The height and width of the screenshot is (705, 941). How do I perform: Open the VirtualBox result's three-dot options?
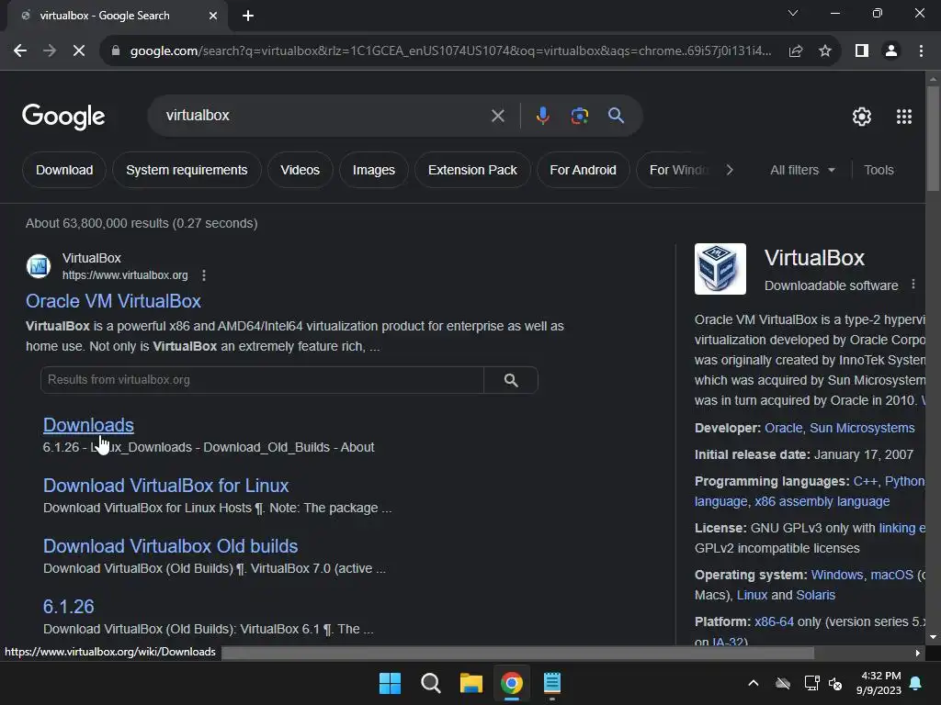(204, 275)
